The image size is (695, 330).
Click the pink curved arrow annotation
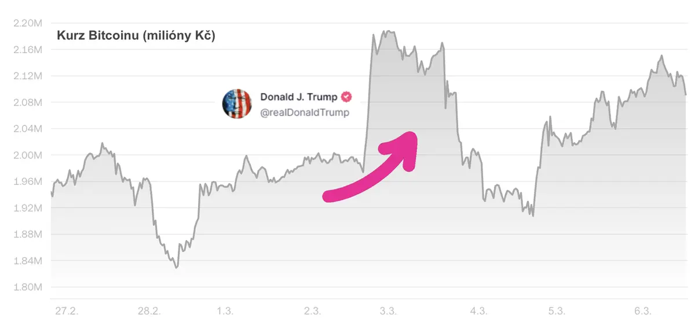pos(371,167)
